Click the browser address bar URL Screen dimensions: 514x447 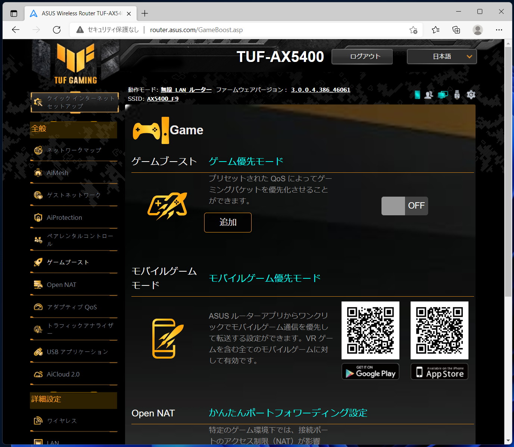196,30
